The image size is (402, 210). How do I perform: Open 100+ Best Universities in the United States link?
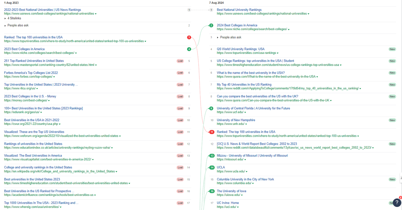[44, 108]
